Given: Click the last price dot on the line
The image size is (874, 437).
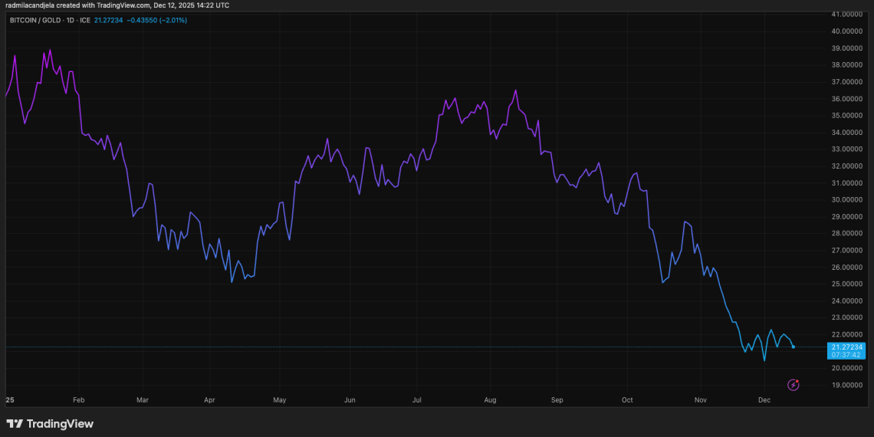Looking at the screenshot, I should point(793,347).
